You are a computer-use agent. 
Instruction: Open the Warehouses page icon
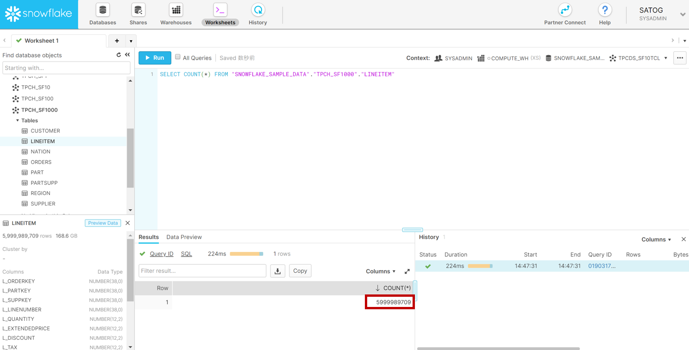[176, 10]
